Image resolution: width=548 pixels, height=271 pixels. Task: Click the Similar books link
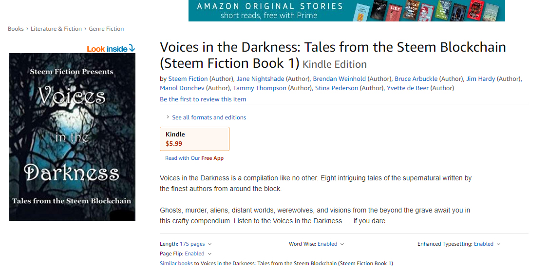click(176, 263)
